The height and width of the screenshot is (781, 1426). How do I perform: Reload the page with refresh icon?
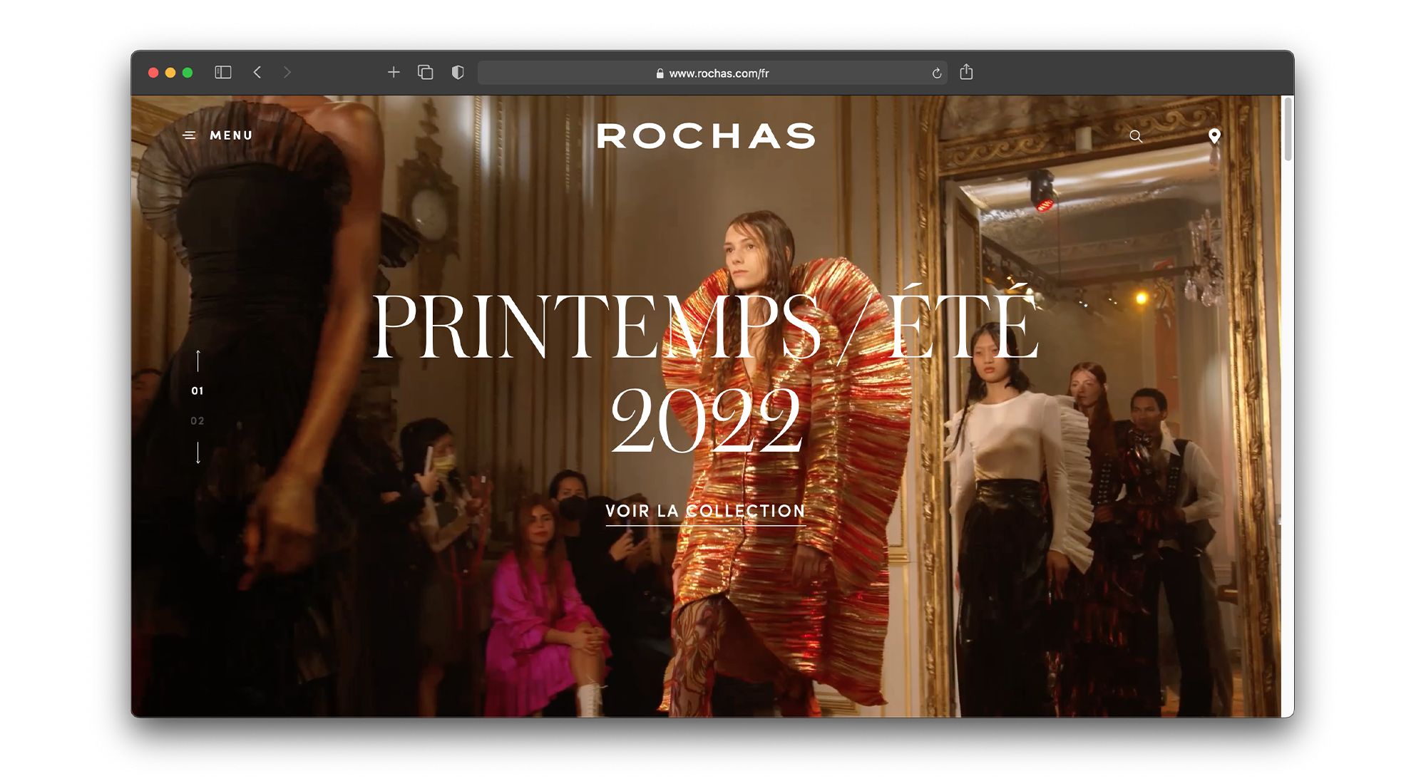[937, 73]
